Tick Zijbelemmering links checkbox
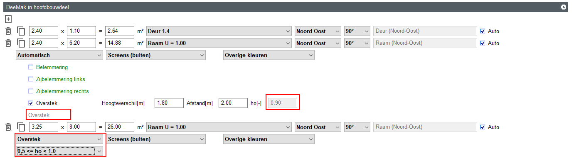The height and width of the screenshot is (158, 574). 30,79
